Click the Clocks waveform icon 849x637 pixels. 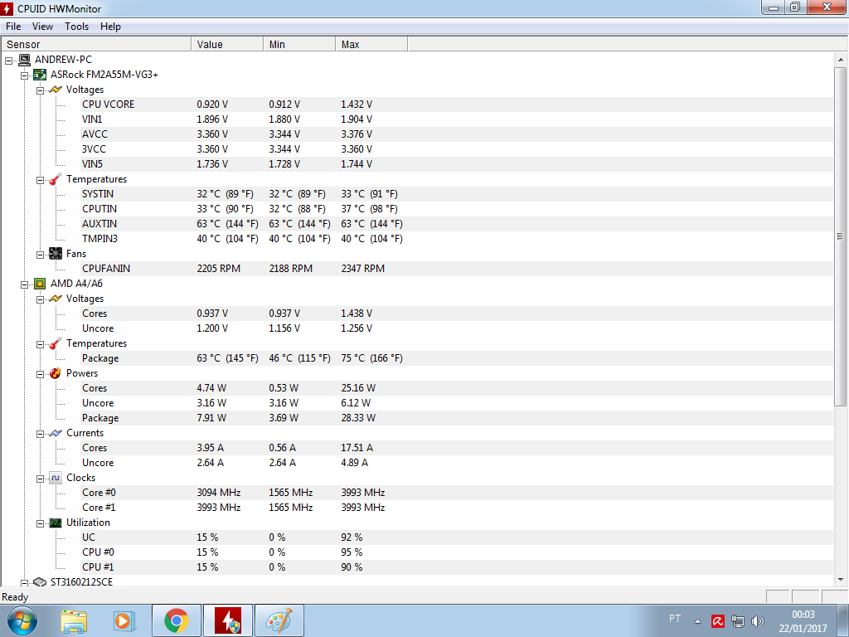pyautogui.click(x=56, y=478)
